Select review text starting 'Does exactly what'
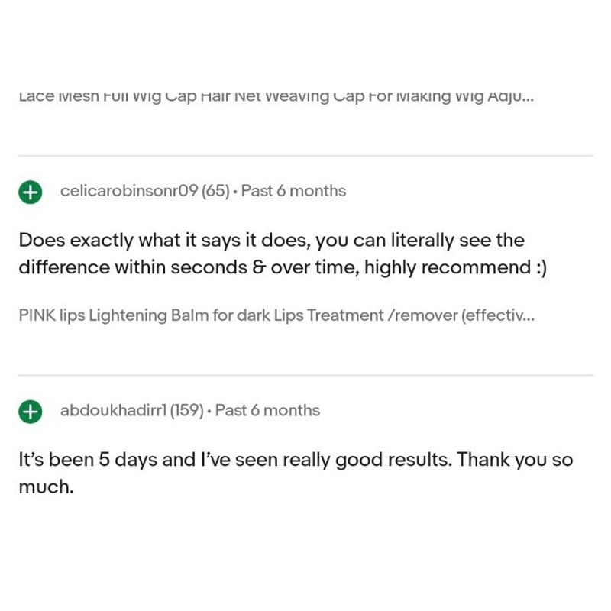Viewport: 611px width, 611px height. pyautogui.click(x=271, y=254)
